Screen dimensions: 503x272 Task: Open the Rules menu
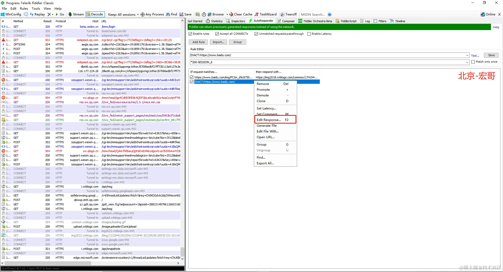point(24,8)
